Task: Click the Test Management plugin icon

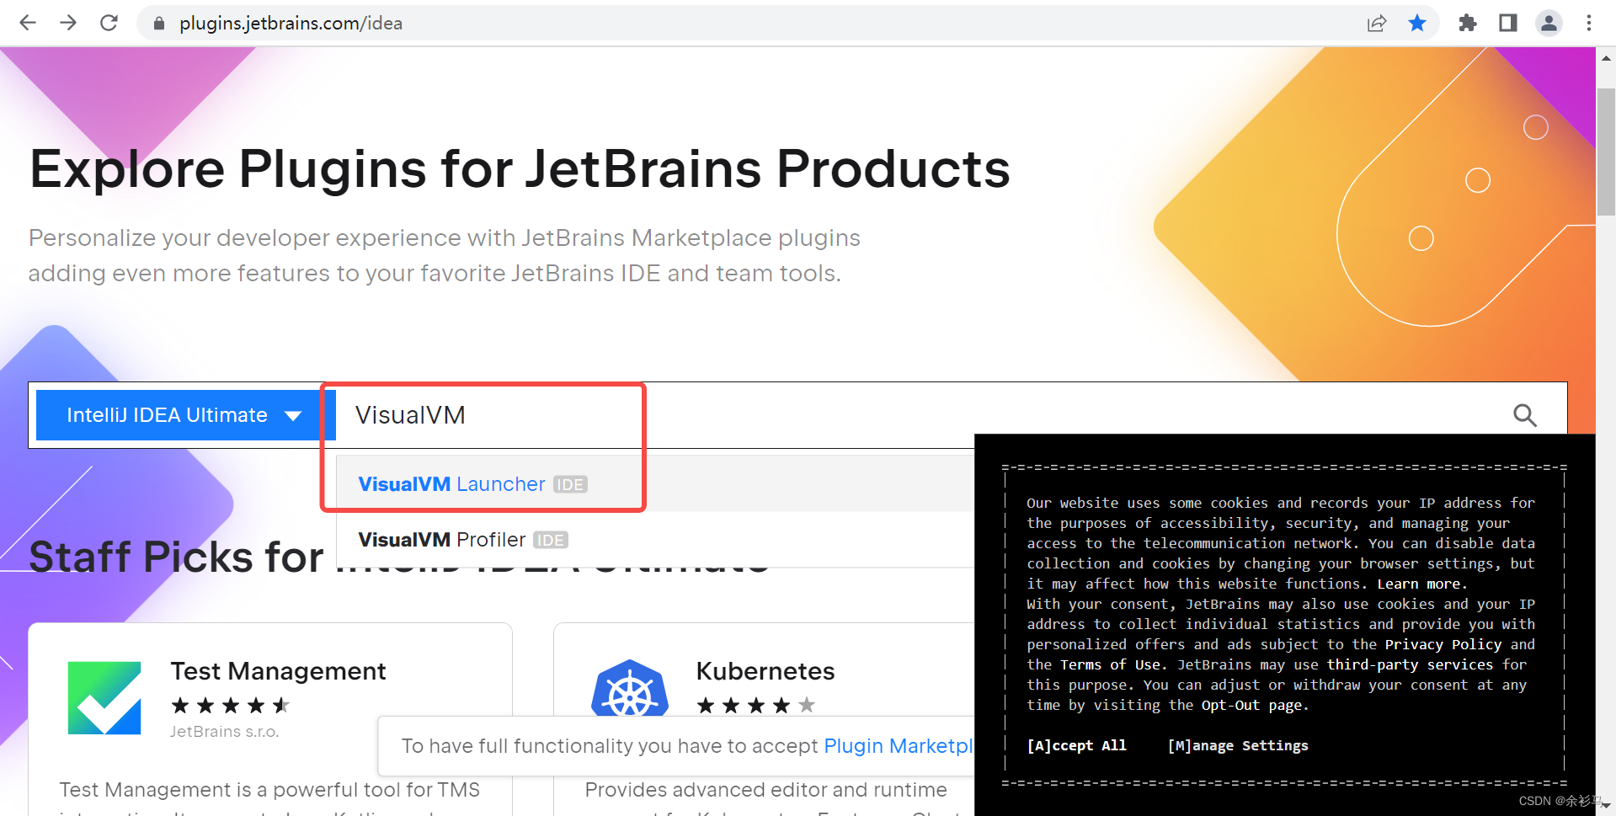Action: tap(104, 698)
